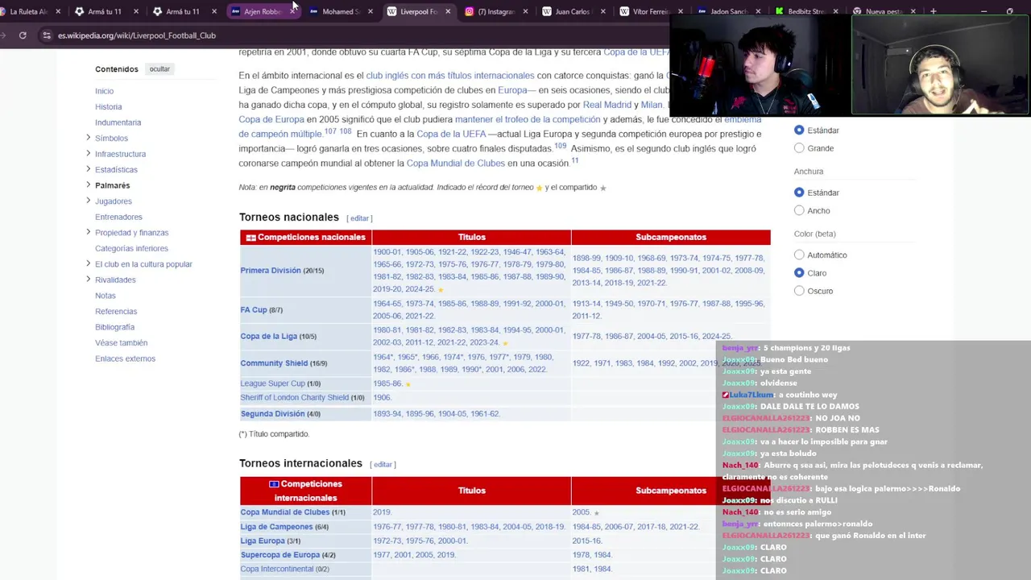Viewport: 1031px width, 580px height.
Task: Click the football favicon on first Armá tu 11 tab
Action: coord(79,11)
